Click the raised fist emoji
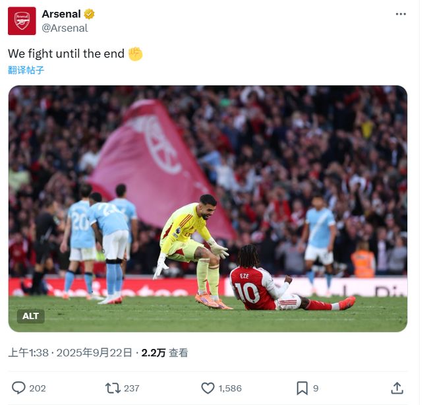 tap(135, 53)
